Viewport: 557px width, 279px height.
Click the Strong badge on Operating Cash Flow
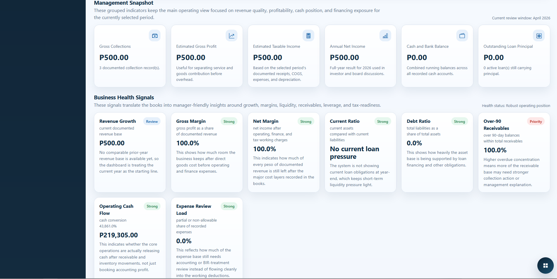(x=152, y=206)
